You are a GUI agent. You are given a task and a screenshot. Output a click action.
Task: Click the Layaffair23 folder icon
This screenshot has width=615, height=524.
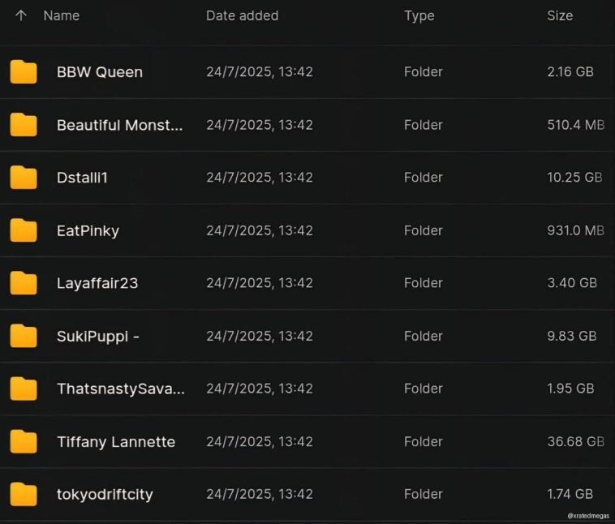point(24,283)
